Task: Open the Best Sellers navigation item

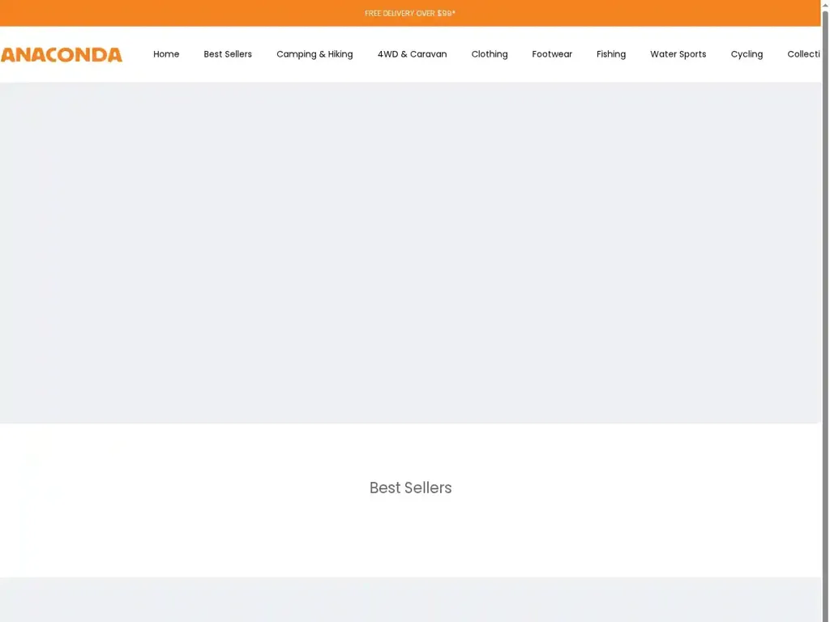Action: (x=228, y=54)
